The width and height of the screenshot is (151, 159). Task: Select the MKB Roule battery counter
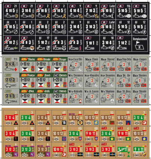click(x=92, y=65)
